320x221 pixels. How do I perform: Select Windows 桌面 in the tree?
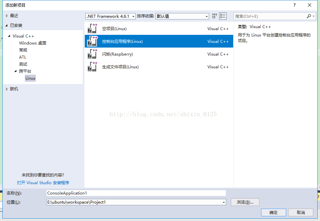coord(33,43)
